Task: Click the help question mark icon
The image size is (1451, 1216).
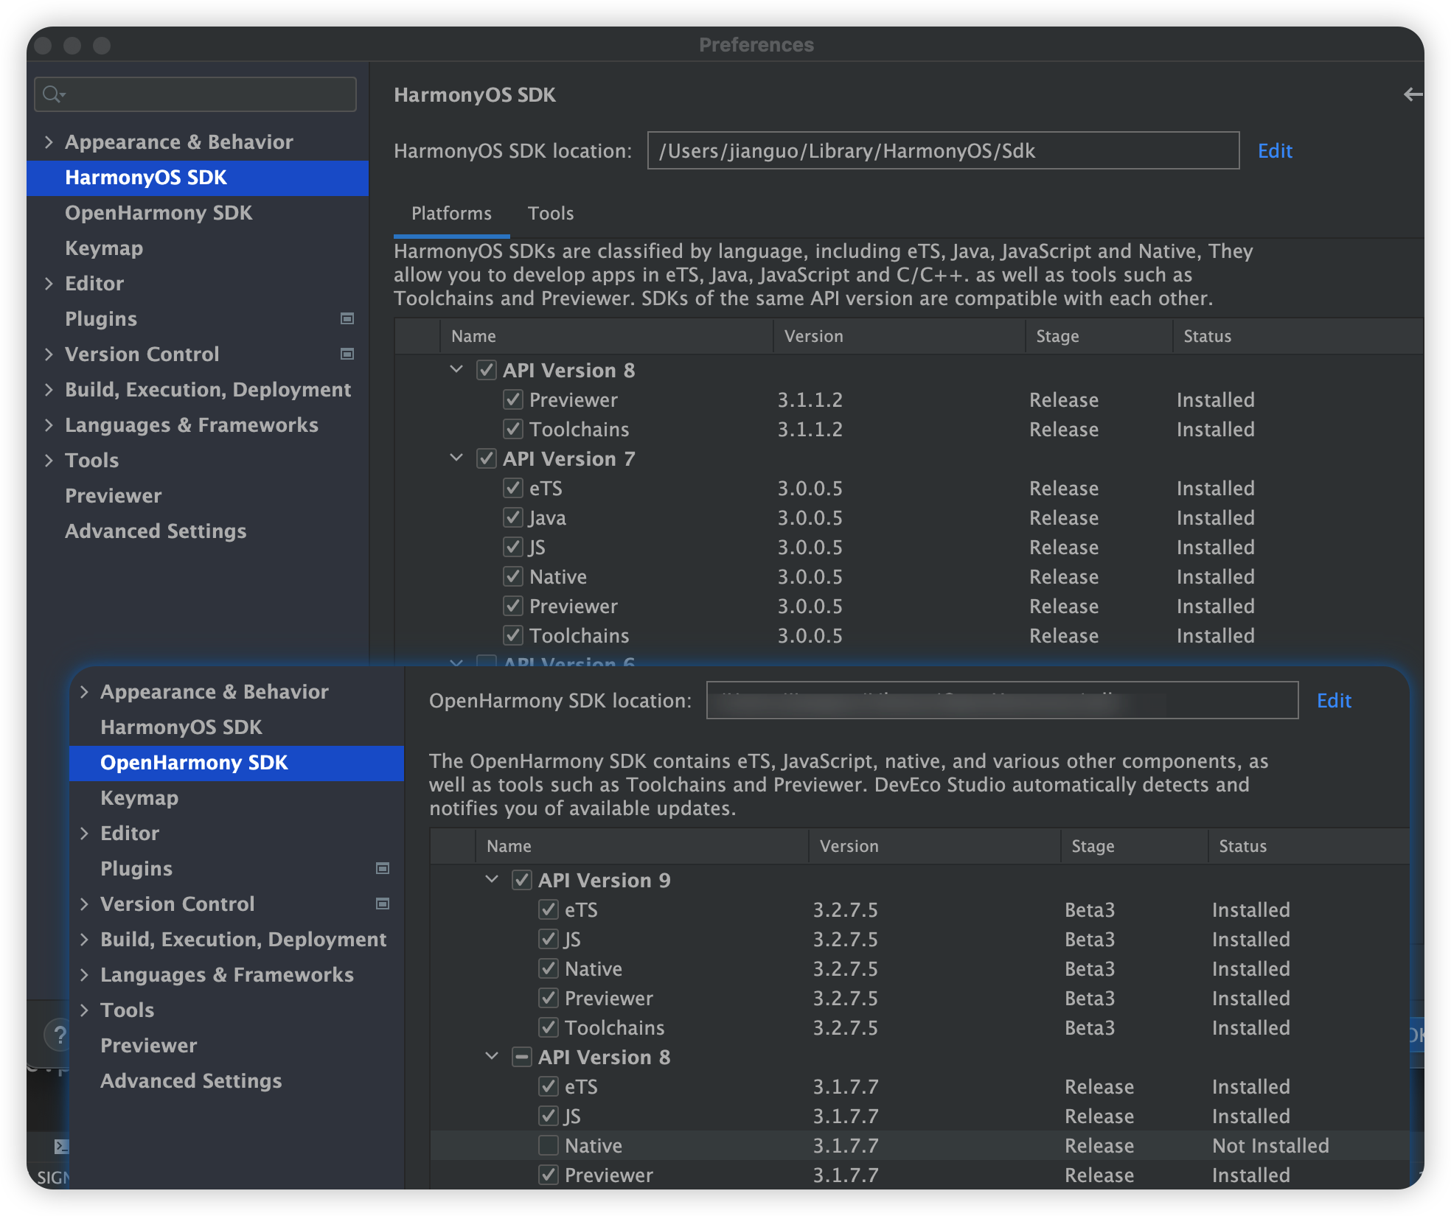Action: pyautogui.click(x=59, y=1035)
